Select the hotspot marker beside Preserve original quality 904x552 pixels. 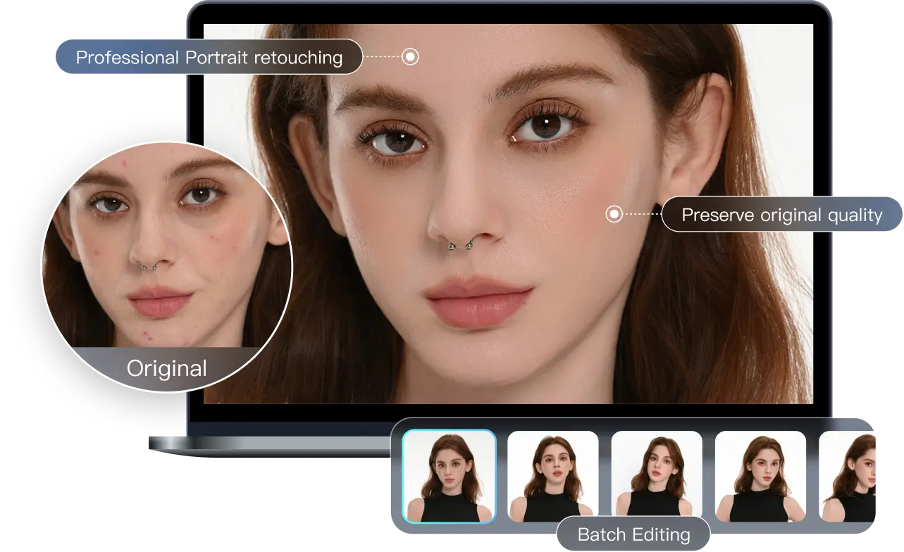614,213
